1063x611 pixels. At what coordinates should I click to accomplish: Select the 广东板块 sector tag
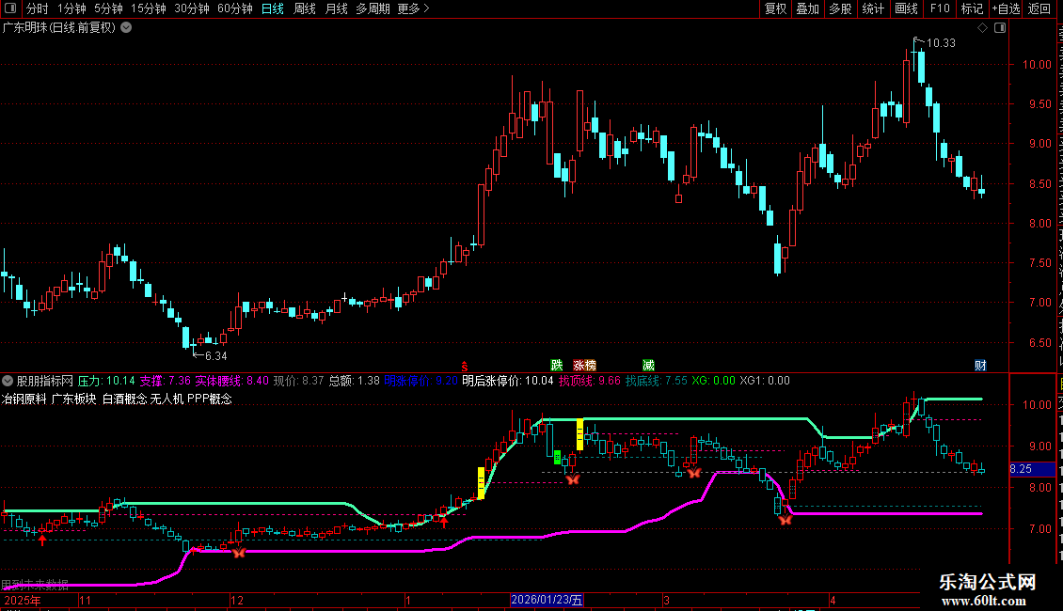(x=74, y=399)
